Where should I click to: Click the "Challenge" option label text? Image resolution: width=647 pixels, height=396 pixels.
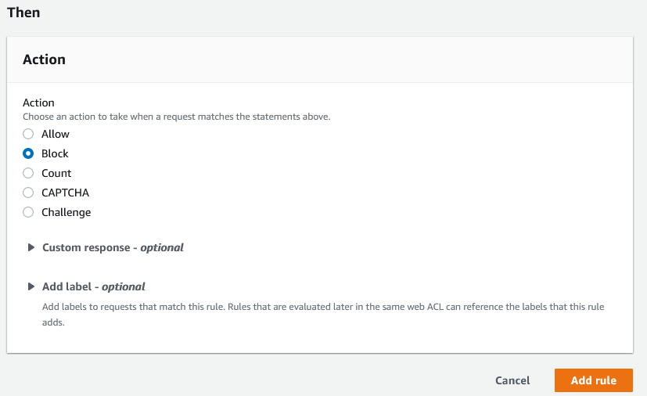click(66, 212)
